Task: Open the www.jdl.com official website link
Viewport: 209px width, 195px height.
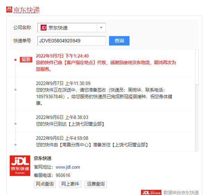Action: pos(68,167)
